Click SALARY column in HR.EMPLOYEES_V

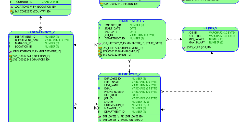click(109, 102)
